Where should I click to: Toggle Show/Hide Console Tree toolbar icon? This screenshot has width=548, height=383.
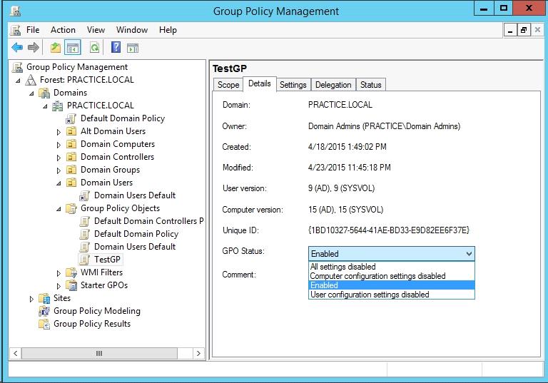(72, 48)
